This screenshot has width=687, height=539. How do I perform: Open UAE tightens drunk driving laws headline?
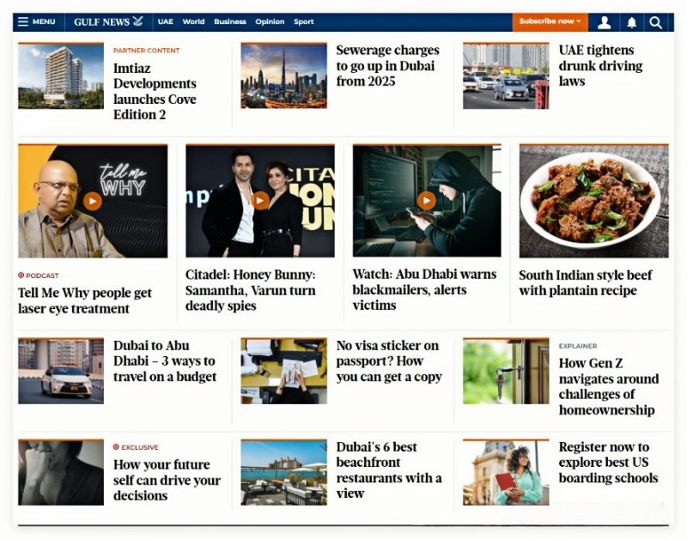(600, 66)
